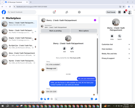Click the purple conversation information icon
Image resolution: width=135 pixels, height=108 pixels.
(95, 20)
